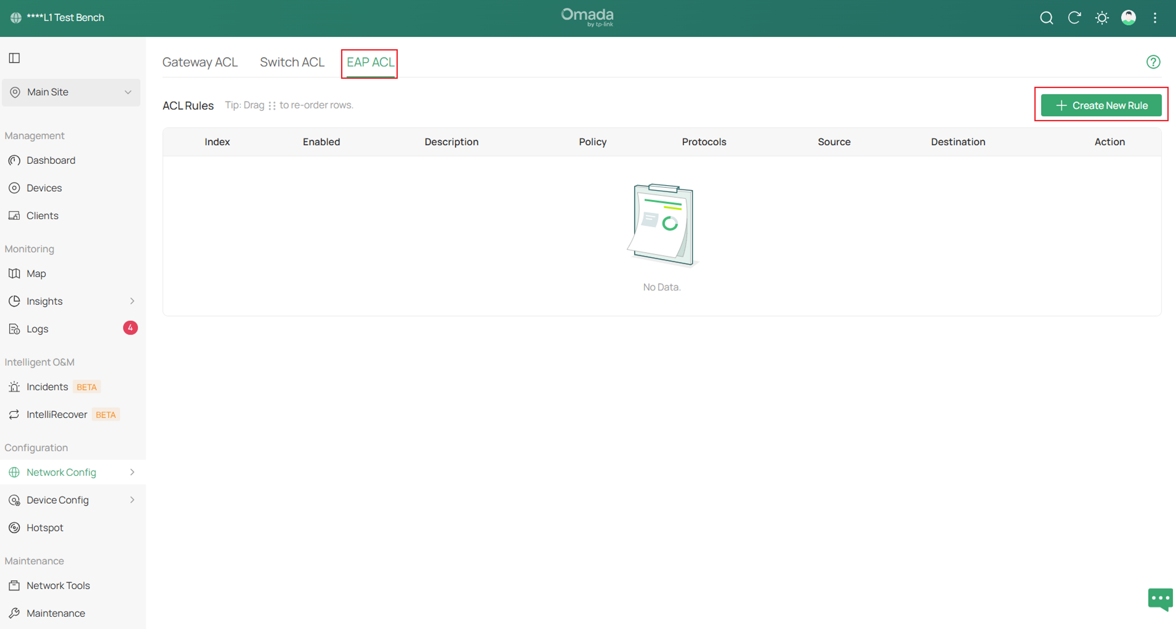Open Incidents in Intelligent O&M

(47, 387)
